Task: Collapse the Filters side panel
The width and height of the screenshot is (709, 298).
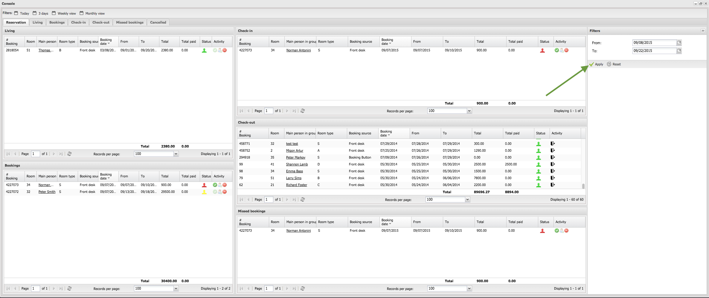Action: tap(703, 31)
